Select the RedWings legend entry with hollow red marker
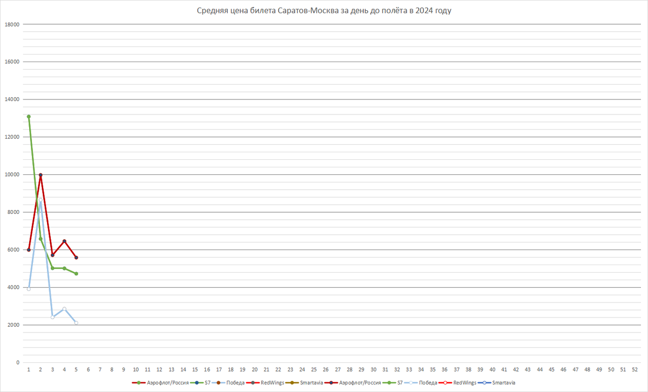648x392 pixels. [x=458, y=383]
